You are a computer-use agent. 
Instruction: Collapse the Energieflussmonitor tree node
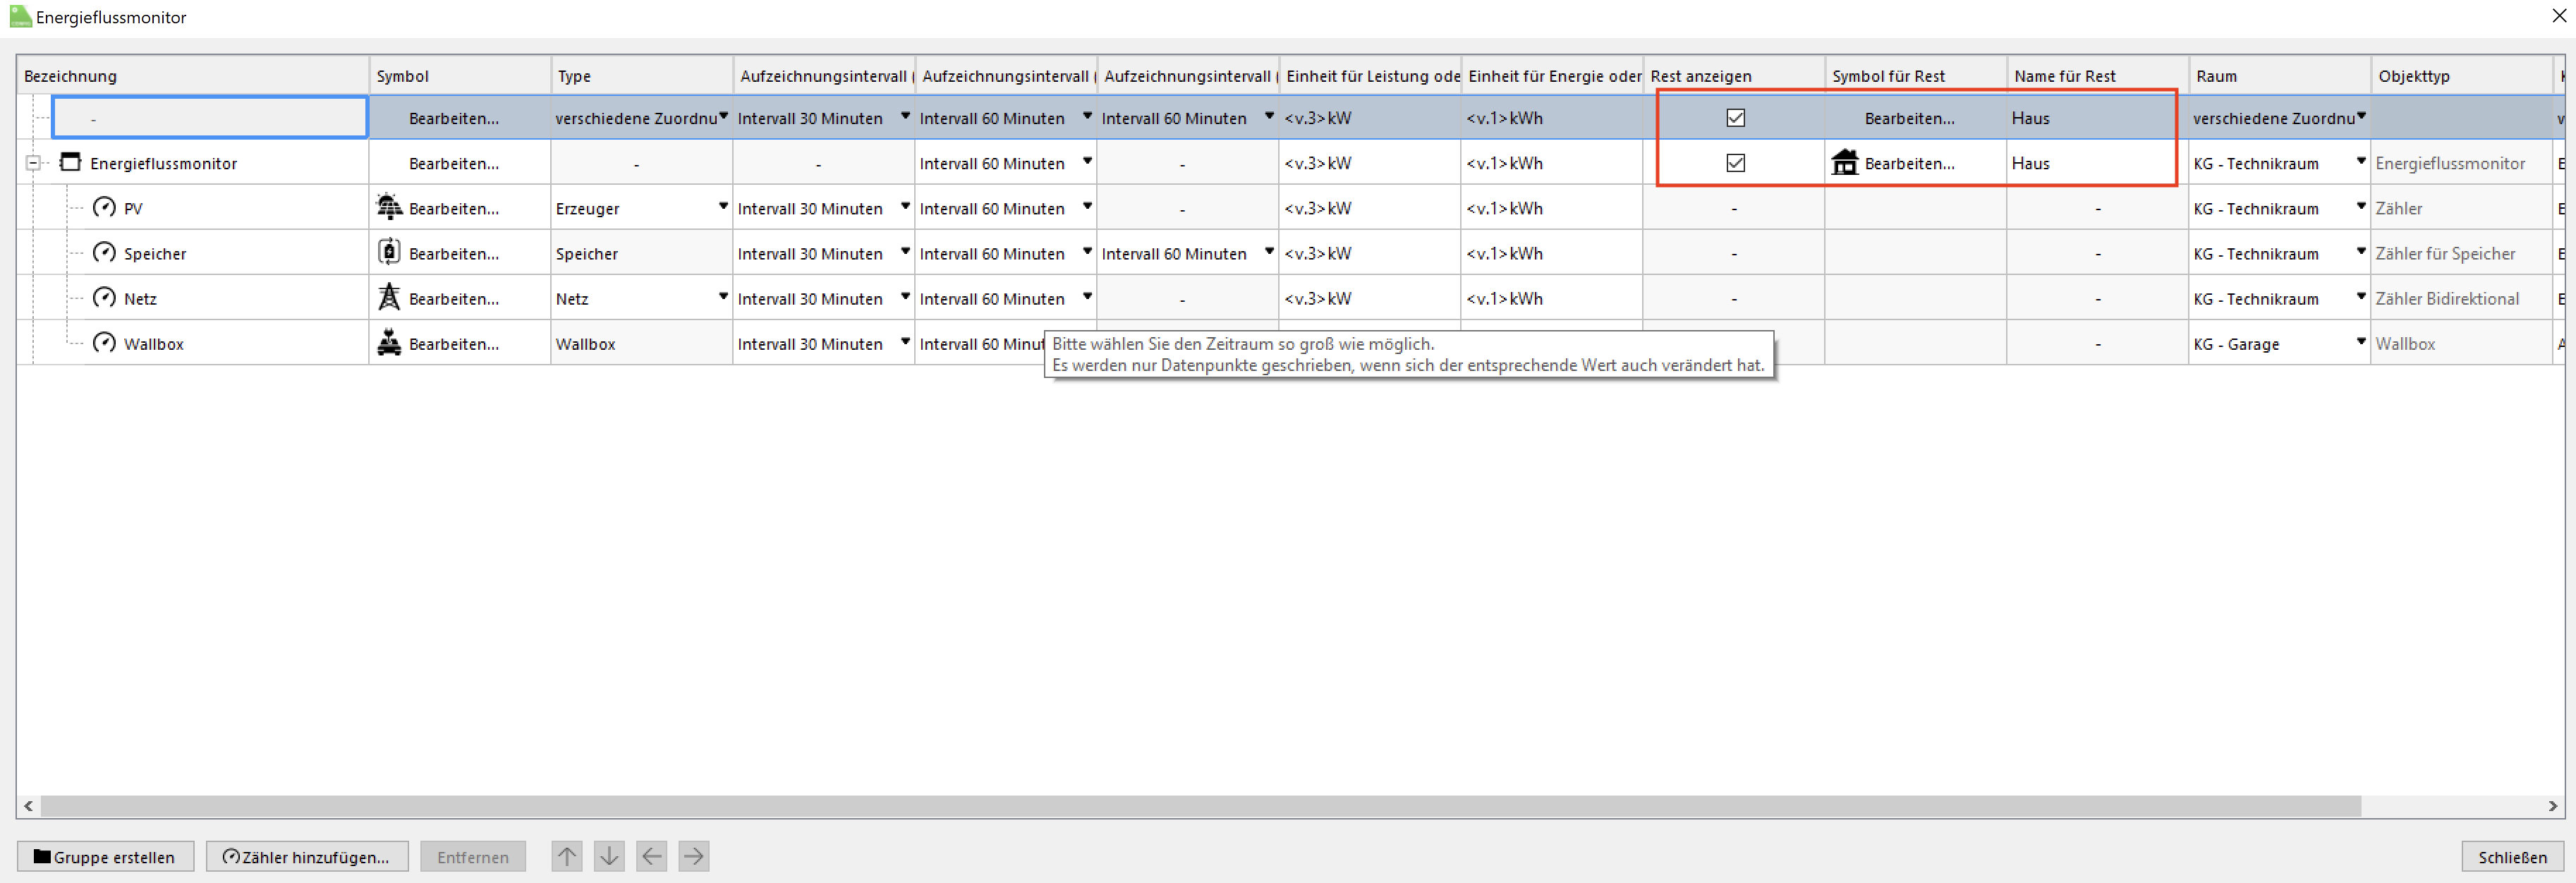point(33,163)
